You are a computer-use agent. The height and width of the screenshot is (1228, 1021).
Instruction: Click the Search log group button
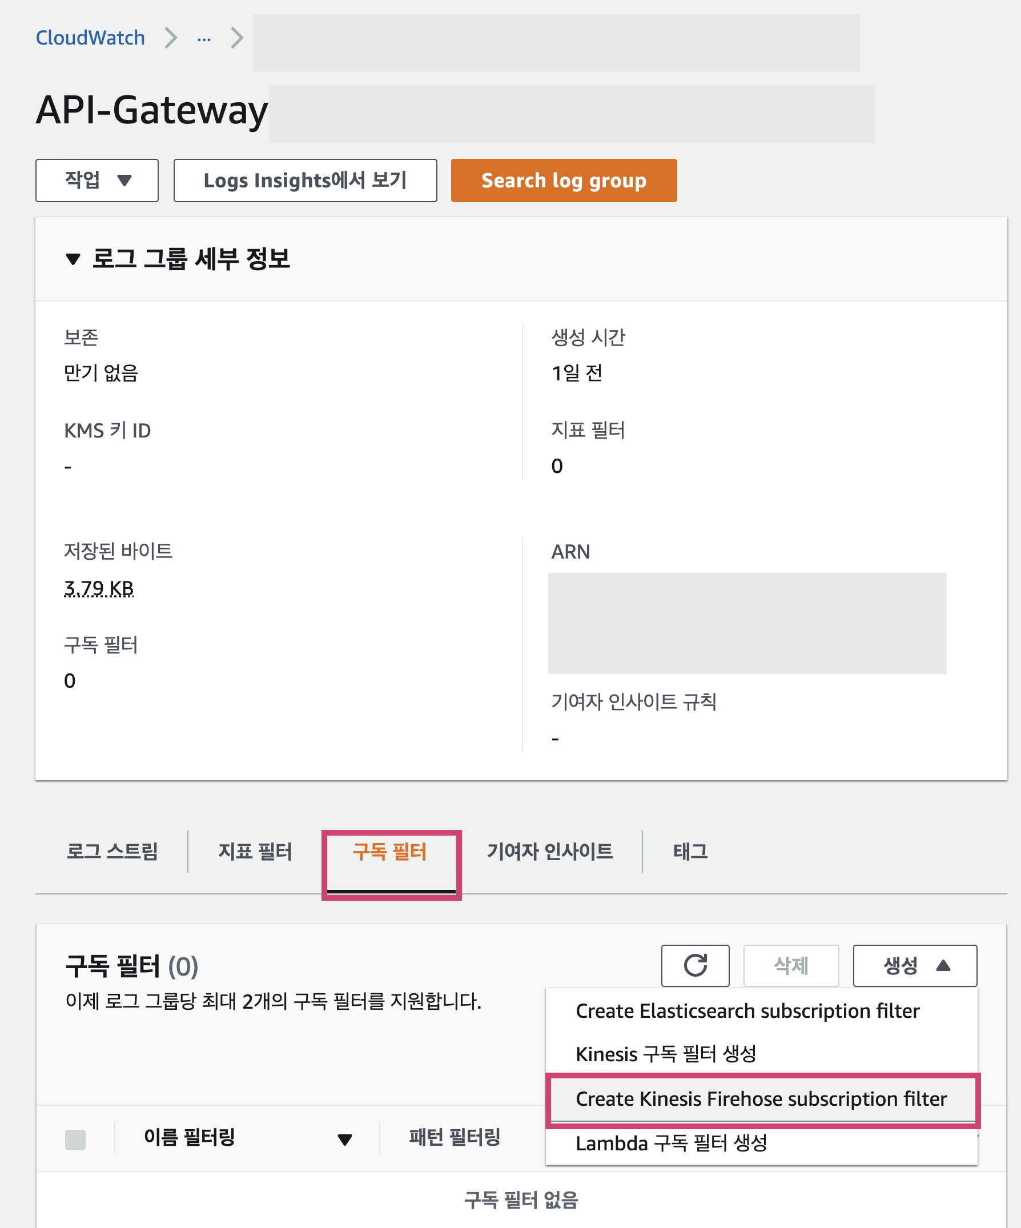pyautogui.click(x=563, y=180)
